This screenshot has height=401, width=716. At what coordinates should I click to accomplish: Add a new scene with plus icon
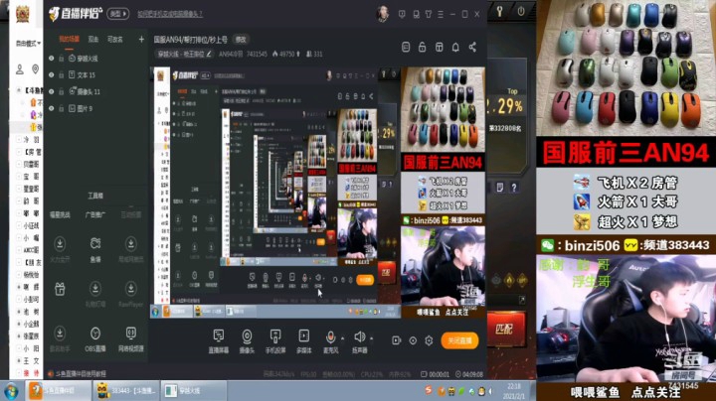click(141, 39)
